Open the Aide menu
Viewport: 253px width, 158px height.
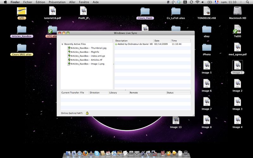click(x=96, y=2)
